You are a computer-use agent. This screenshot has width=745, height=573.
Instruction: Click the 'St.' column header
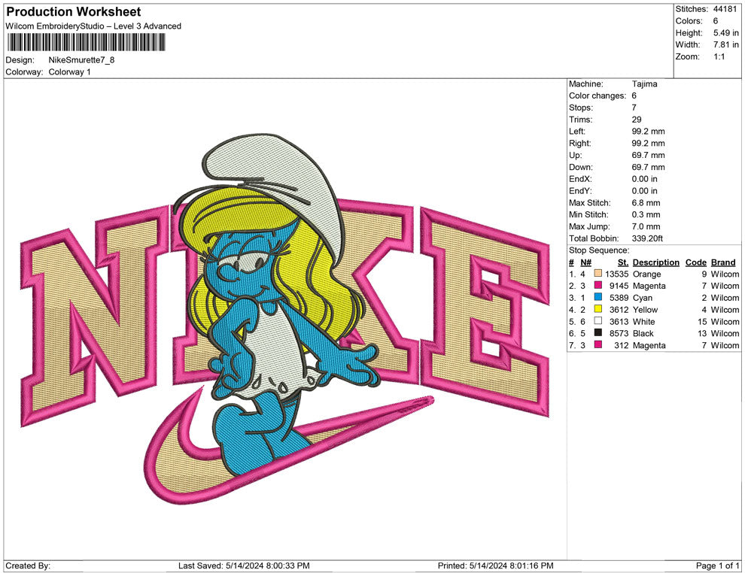coord(623,262)
